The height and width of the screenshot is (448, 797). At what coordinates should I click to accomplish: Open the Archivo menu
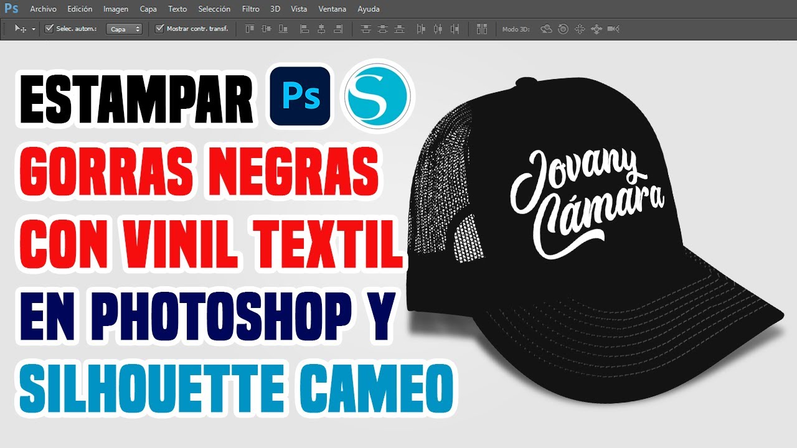click(43, 9)
